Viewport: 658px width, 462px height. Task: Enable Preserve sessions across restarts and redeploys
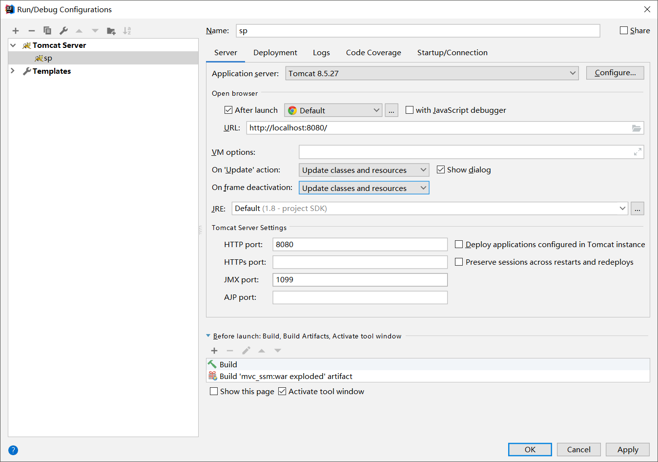(x=459, y=262)
